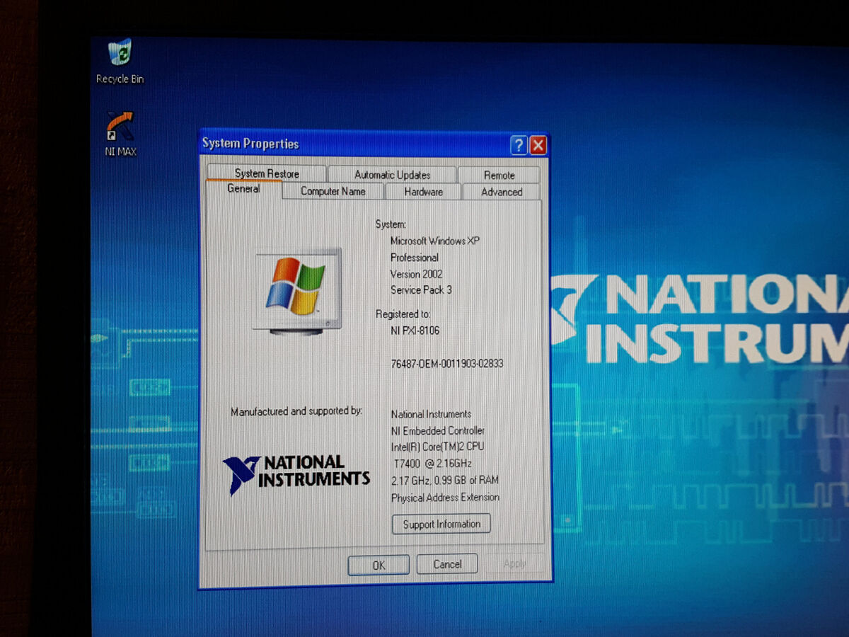Close the System Properties dialog
849x637 pixels.
tap(538, 145)
